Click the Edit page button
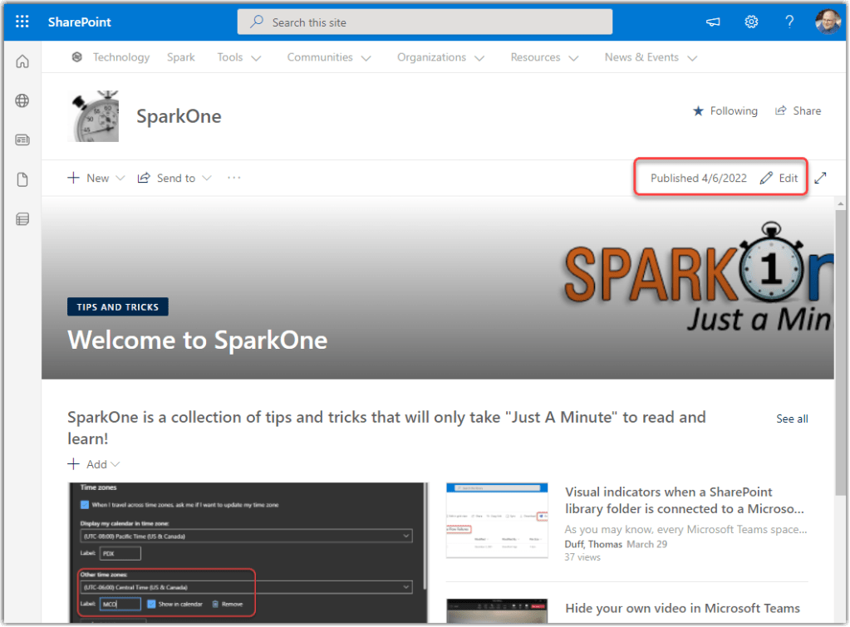The width and height of the screenshot is (850, 627). pyautogui.click(x=779, y=178)
